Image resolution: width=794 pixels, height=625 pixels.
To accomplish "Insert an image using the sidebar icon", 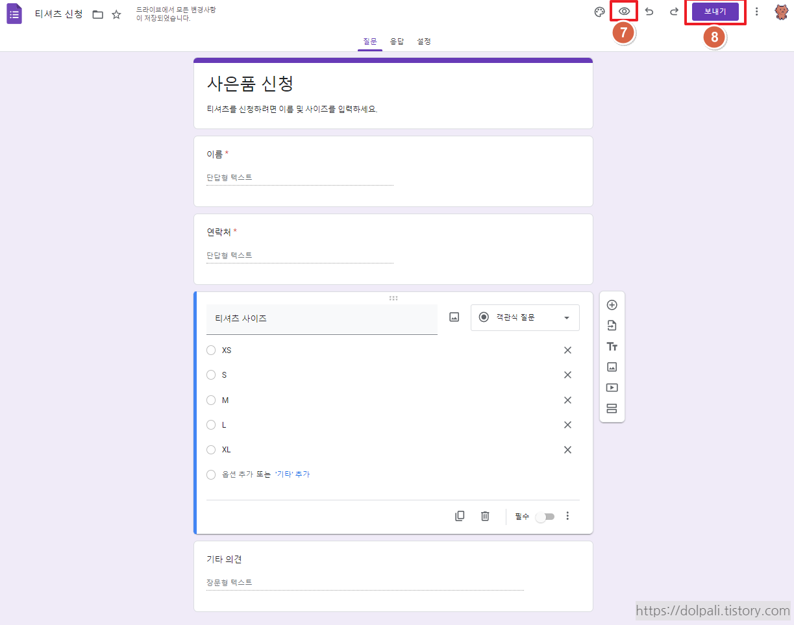I will 612,366.
